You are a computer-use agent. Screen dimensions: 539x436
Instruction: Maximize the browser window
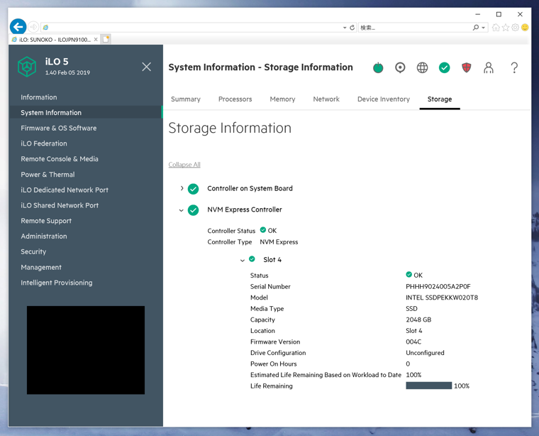tap(499, 14)
